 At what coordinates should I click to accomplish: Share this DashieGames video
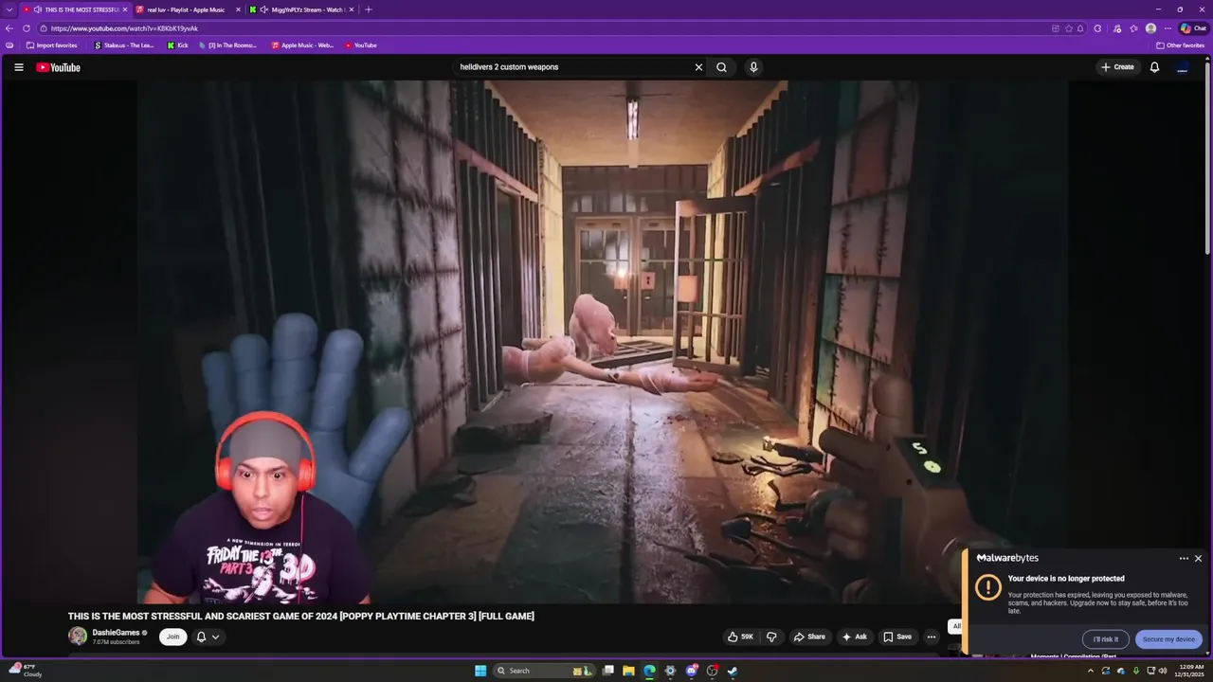click(809, 637)
